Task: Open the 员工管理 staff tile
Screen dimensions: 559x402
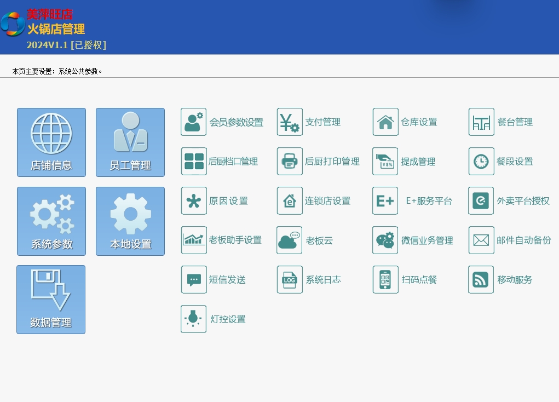Action: [x=130, y=142]
